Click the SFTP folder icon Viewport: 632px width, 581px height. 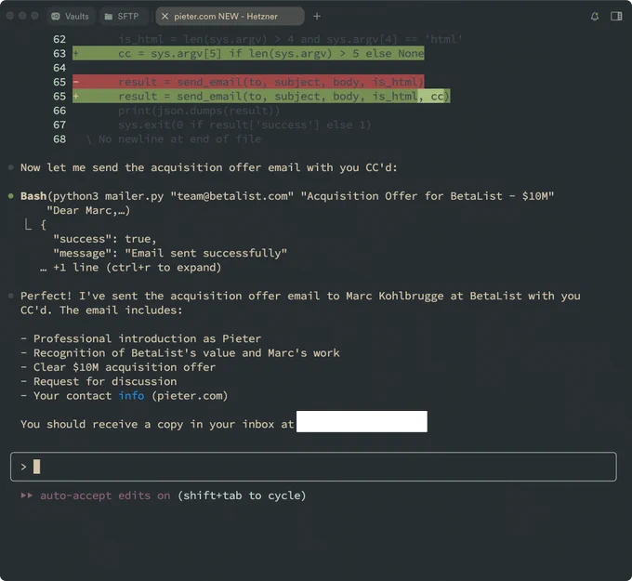tap(108, 17)
